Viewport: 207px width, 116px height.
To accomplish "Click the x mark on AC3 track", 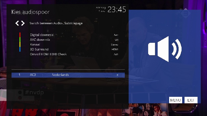I will (x=117, y=75).
